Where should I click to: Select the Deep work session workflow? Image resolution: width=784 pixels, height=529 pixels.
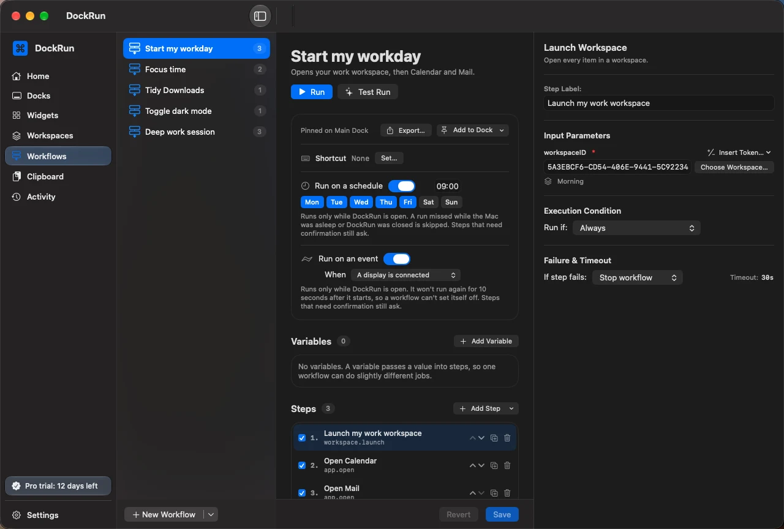pyautogui.click(x=197, y=132)
